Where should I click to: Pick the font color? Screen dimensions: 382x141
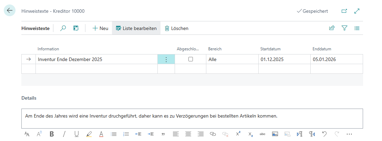point(101,134)
